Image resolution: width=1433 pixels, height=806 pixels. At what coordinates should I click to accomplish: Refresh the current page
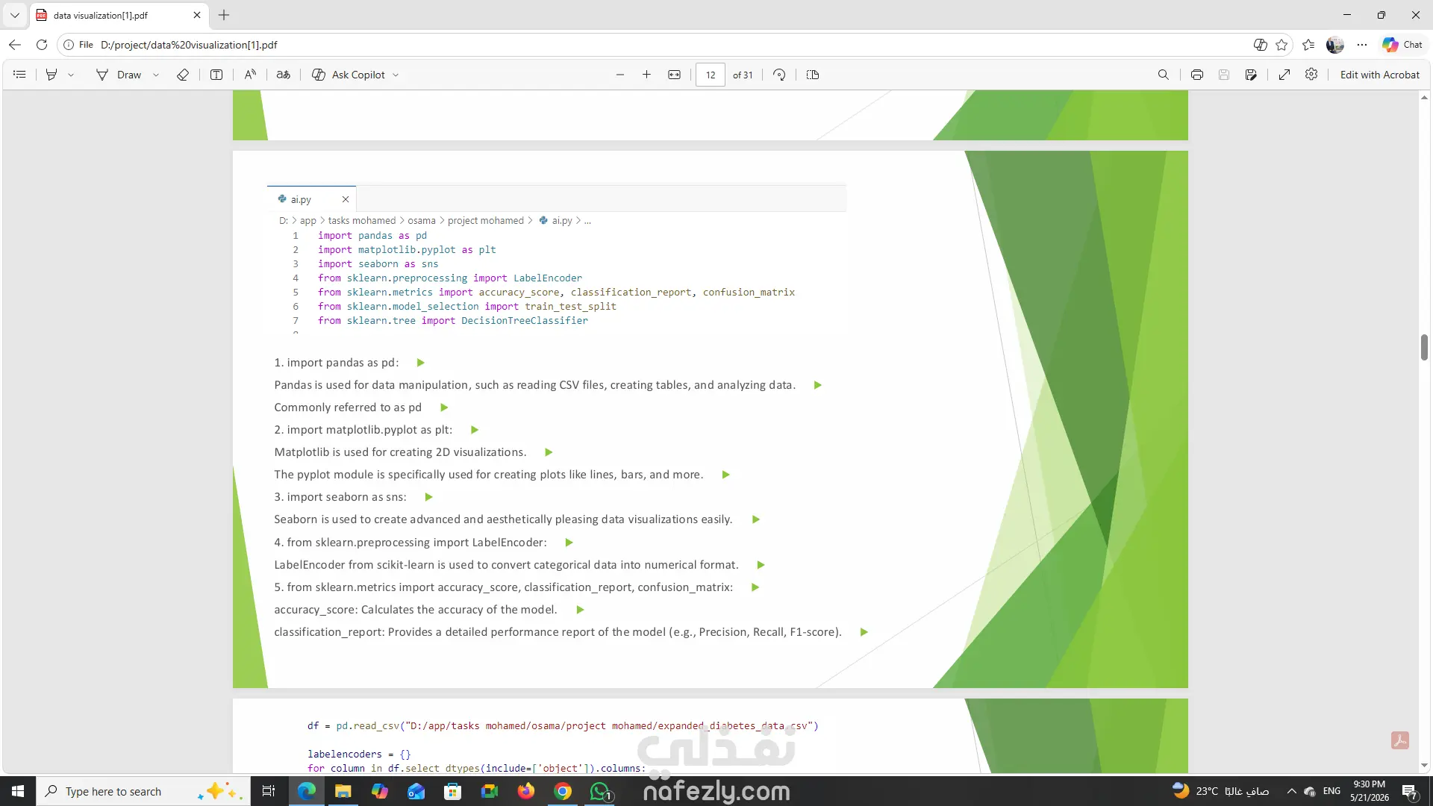point(42,45)
